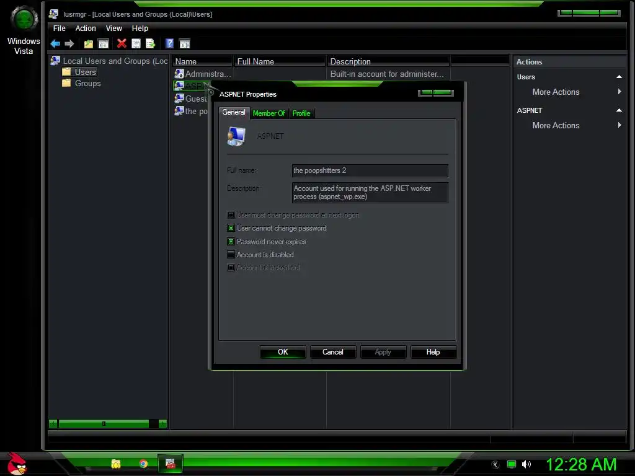Switch to the Member Of tab
Screen dimensions: 635x476
(269, 113)
